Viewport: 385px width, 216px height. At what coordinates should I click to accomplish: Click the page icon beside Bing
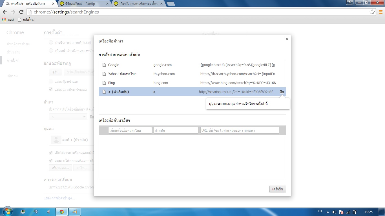tap(104, 83)
